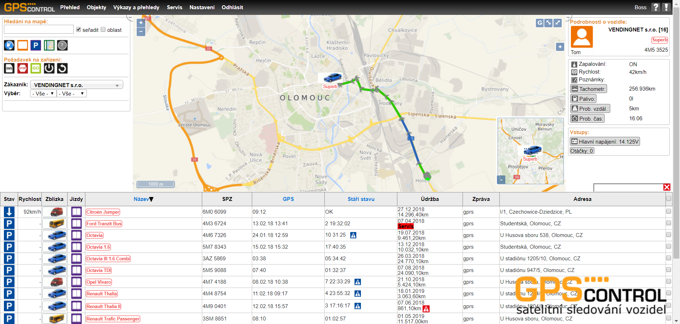Click the G map provider button
This screenshot has height=324, width=680.
(x=540, y=23)
